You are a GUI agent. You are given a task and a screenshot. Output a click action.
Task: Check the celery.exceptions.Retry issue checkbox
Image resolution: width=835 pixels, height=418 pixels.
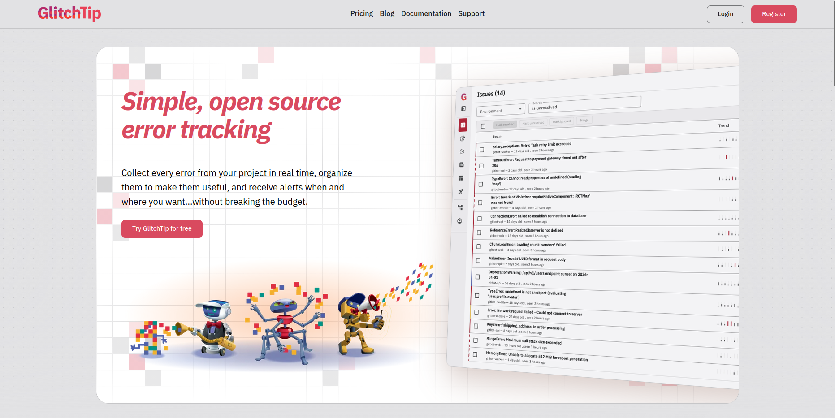(482, 150)
